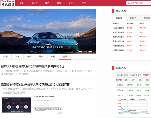This screenshot has height=118, width=151.
Task: Click the net value 1.1616
Action: click(130, 28)
